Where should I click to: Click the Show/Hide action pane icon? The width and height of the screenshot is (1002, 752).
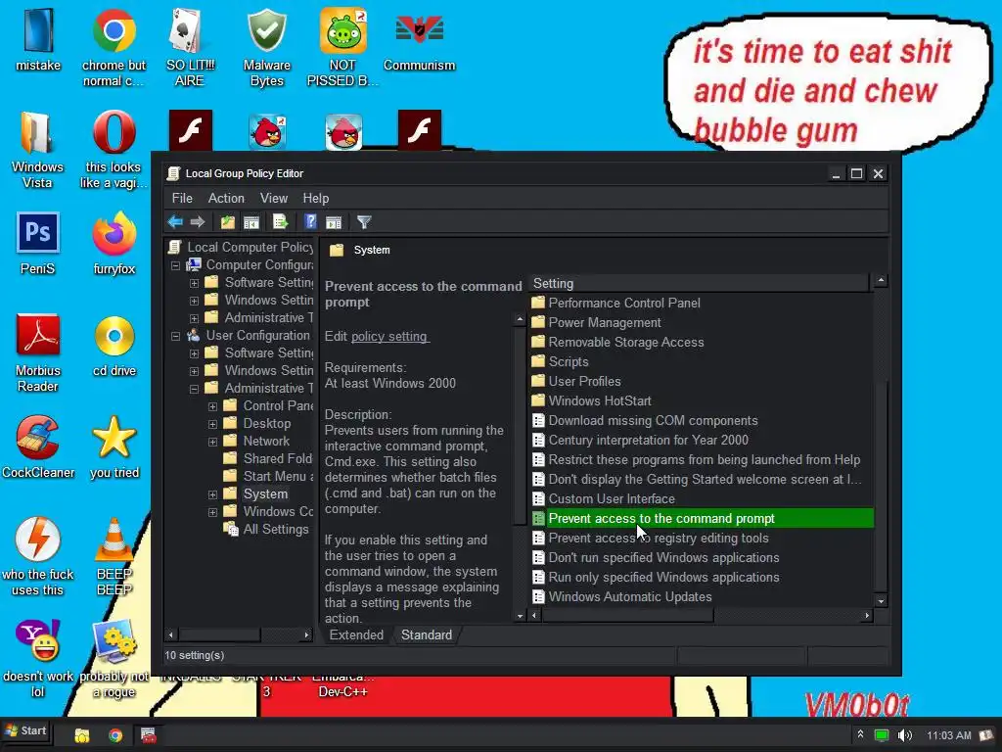(x=334, y=222)
